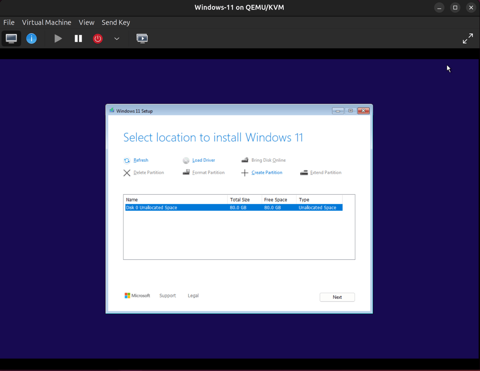
Task: Click the red shut down icon
Action: click(97, 38)
